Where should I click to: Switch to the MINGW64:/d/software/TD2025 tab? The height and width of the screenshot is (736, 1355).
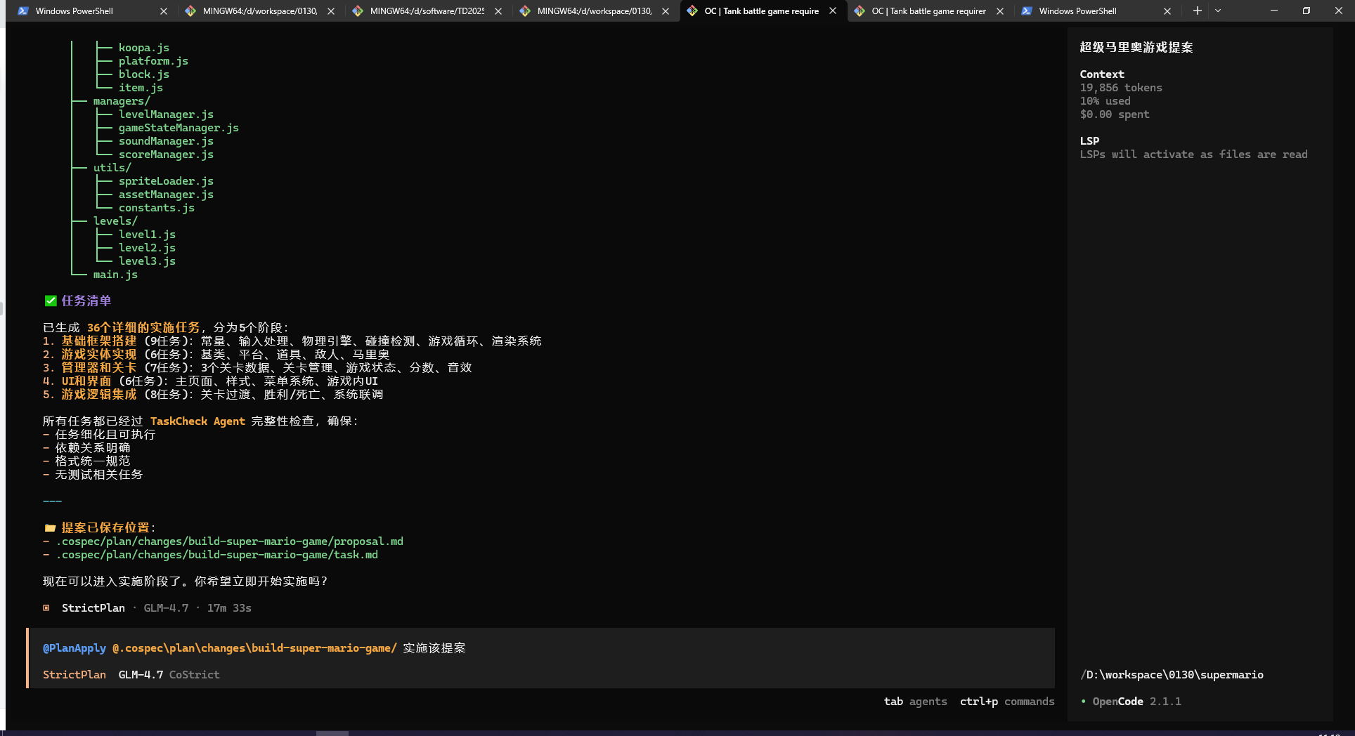(x=427, y=11)
